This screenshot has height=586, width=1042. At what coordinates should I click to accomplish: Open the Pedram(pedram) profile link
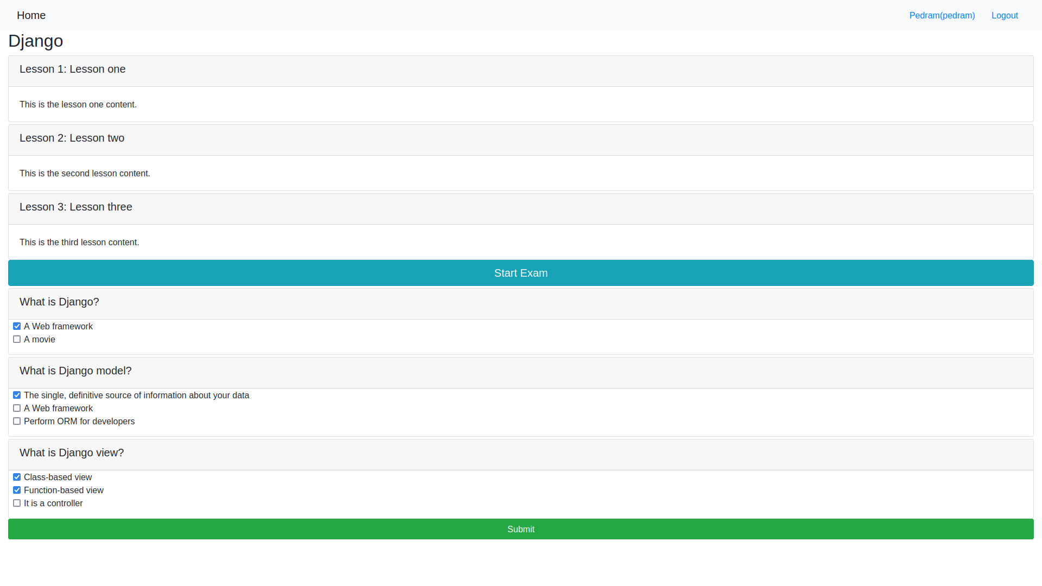[x=942, y=15]
